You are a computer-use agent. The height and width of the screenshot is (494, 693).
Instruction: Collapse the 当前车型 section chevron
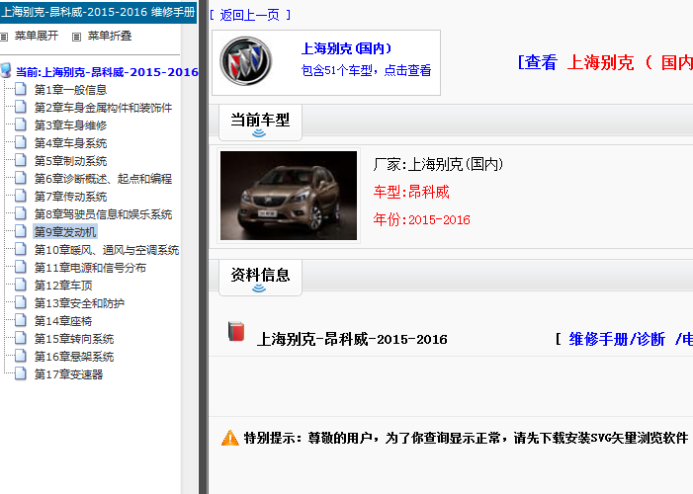click(x=259, y=133)
